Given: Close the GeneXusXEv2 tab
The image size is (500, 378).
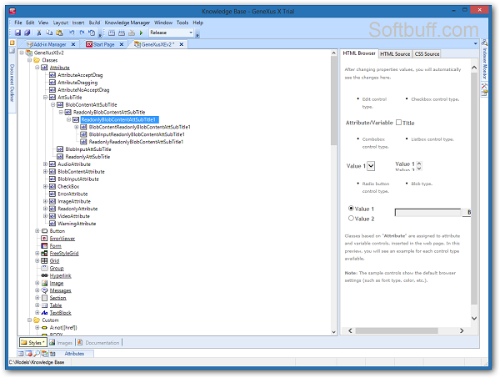Looking at the screenshot, I should click(x=182, y=44).
